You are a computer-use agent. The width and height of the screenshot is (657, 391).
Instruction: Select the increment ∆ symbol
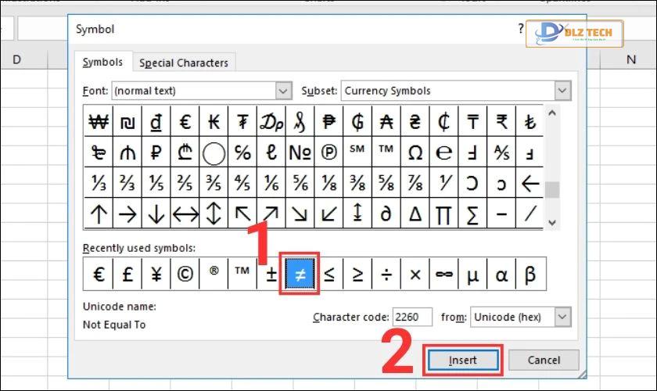415,213
